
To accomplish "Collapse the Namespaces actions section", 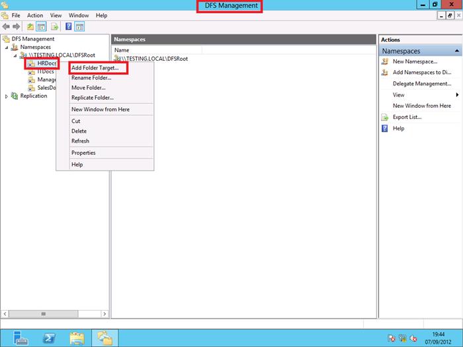I will (x=457, y=51).
